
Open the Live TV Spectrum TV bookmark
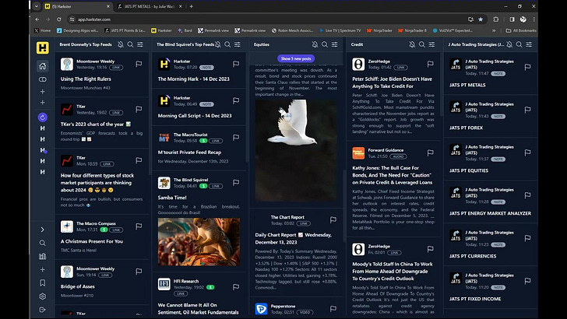point(340,30)
